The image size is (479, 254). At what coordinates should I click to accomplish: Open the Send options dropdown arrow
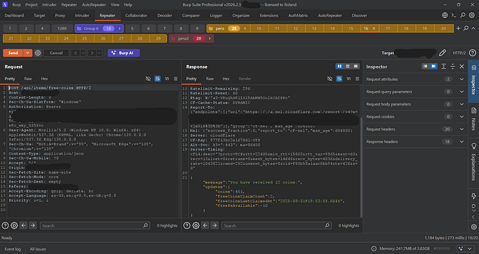click(x=27, y=53)
